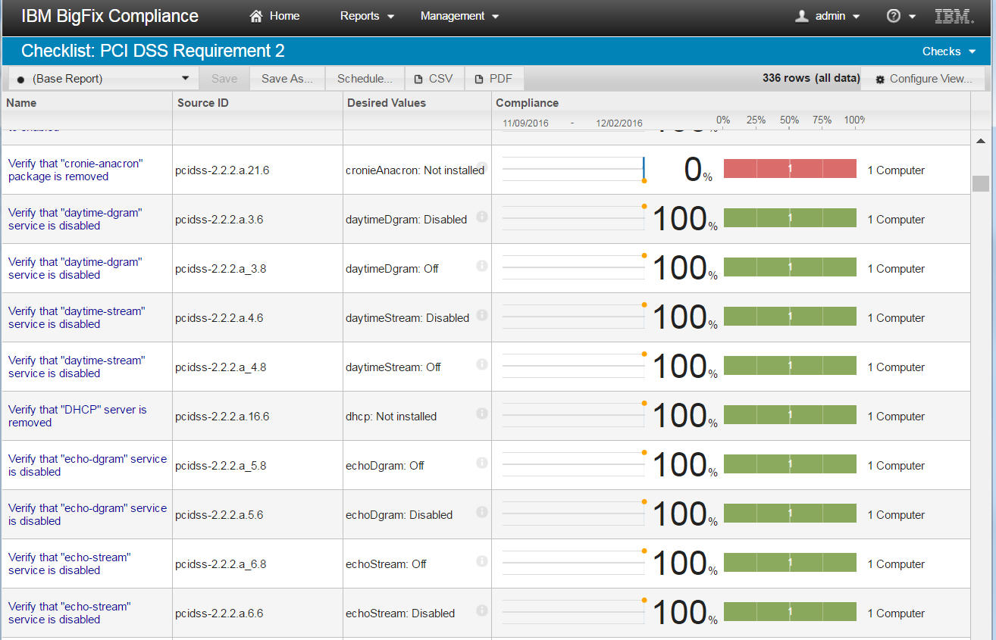Open the "cronie-anacron" package is removed check
Screen dimensions: 996x640
[76, 170]
